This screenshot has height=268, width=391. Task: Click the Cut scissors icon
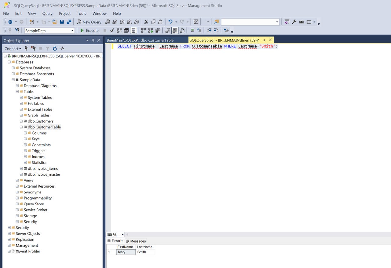pyautogui.click(x=146, y=22)
